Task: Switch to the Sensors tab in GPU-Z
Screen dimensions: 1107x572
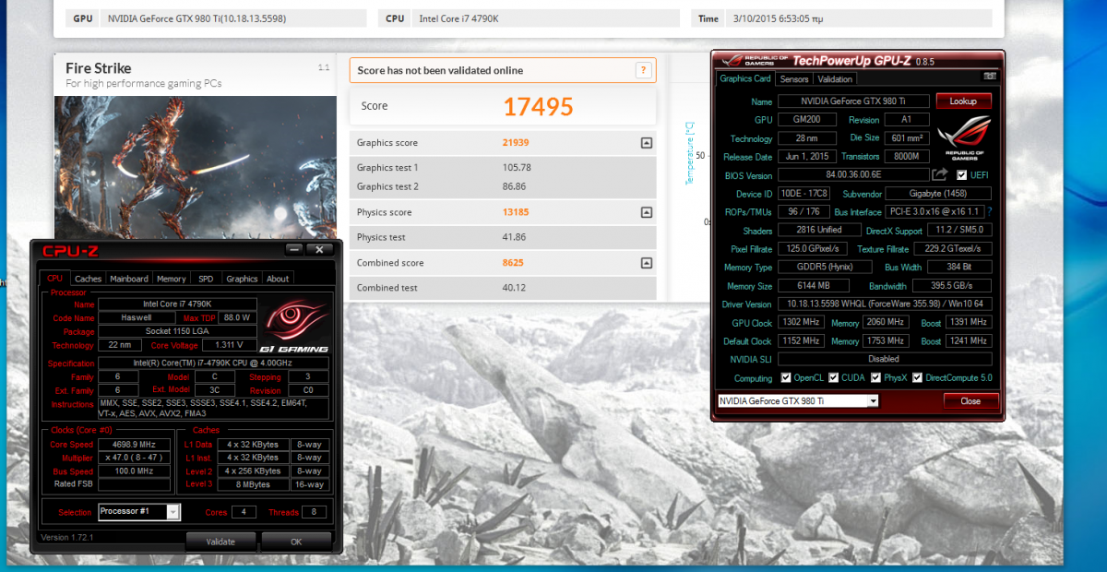Action: 794,79
